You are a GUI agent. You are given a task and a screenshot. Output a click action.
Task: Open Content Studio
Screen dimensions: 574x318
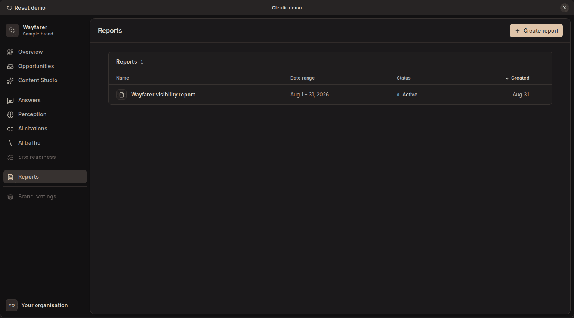pyautogui.click(x=45, y=81)
